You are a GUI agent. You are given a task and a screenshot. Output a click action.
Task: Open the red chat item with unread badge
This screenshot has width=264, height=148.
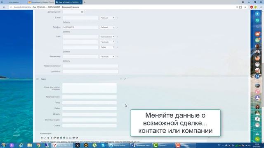pyautogui.click(x=257, y=34)
